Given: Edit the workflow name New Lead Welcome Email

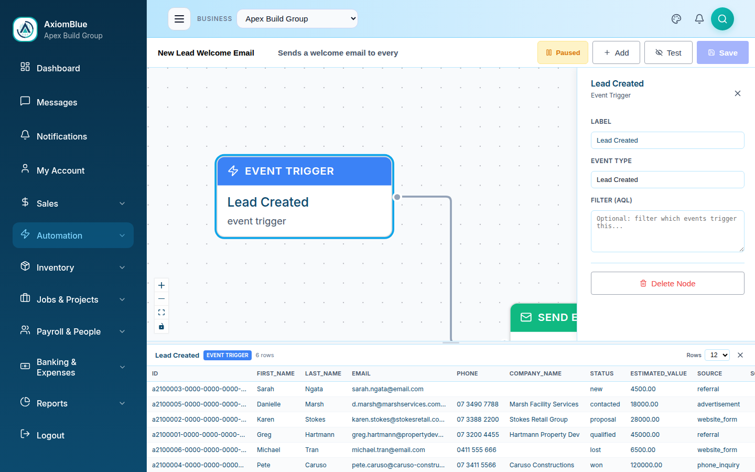Looking at the screenshot, I should point(206,52).
